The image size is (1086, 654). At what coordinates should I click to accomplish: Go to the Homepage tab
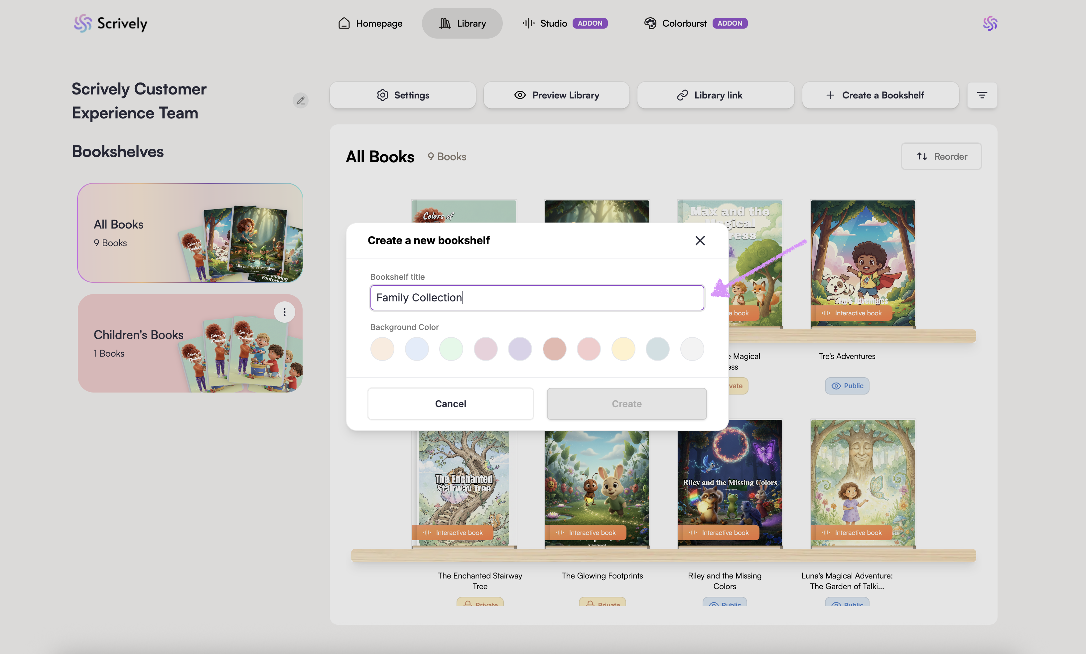tap(370, 23)
